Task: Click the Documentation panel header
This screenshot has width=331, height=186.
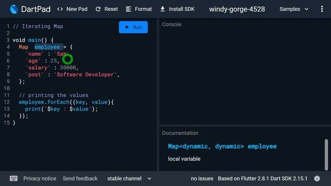Action: [180, 133]
